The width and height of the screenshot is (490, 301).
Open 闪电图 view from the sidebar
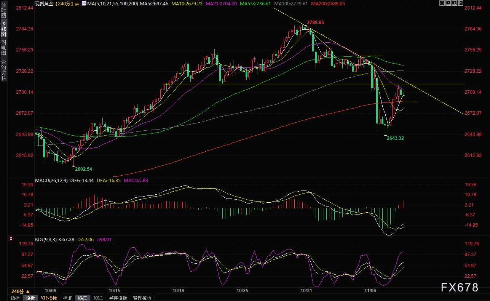(4, 48)
